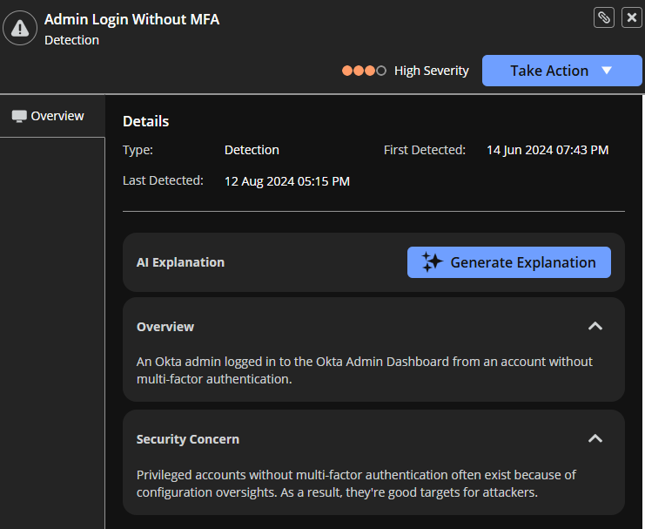This screenshot has width=645, height=529.
Task: Click the Details heading
Action: (146, 121)
